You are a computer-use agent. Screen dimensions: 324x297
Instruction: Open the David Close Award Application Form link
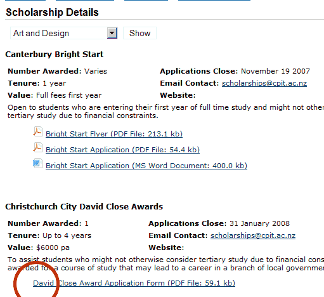click(134, 283)
